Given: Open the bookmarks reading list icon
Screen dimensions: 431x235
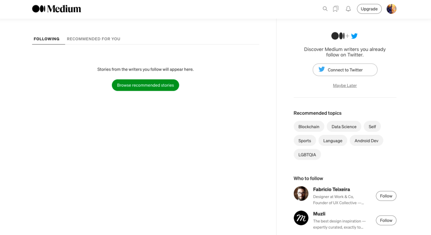Looking at the screenshot, I should pyautogui.click(x=335, y=9).
